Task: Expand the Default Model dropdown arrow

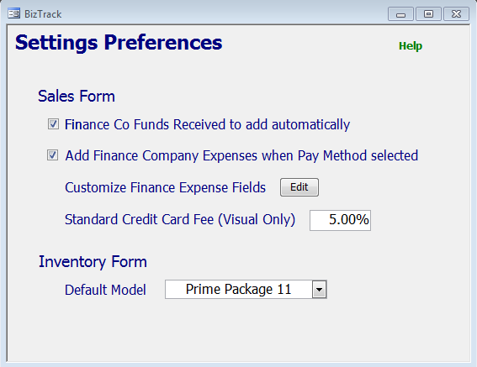Action: point(319,290)
